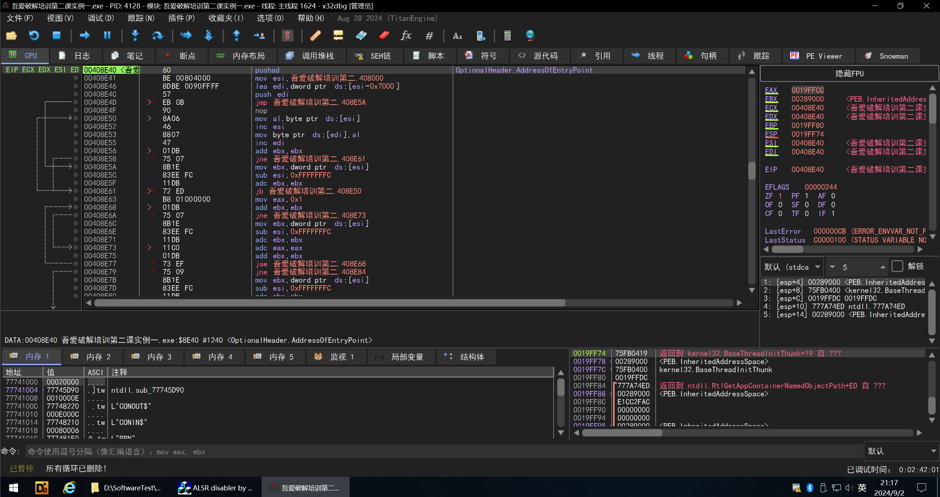940x497 pixels.
Task: Run the program with the arrow icon
Action: (85, 36)
